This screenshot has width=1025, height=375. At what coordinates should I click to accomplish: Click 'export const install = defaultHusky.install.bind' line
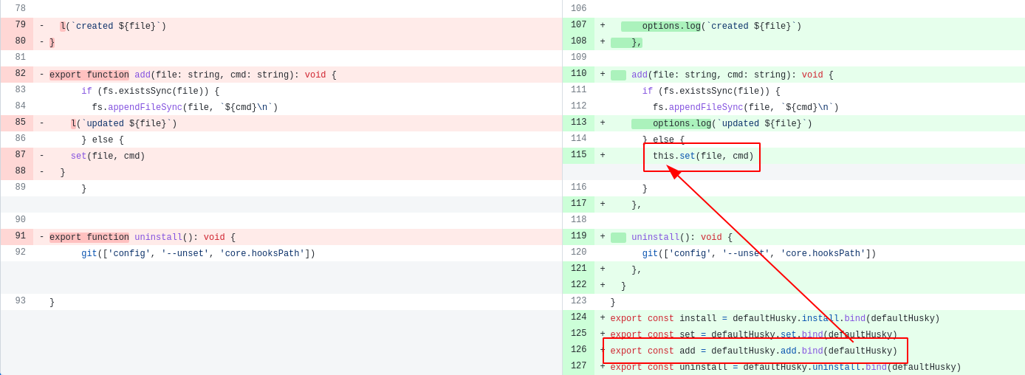pos(775,319)
